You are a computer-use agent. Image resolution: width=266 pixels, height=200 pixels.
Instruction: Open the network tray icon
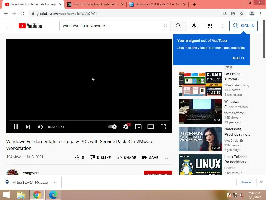click(235, 195)
